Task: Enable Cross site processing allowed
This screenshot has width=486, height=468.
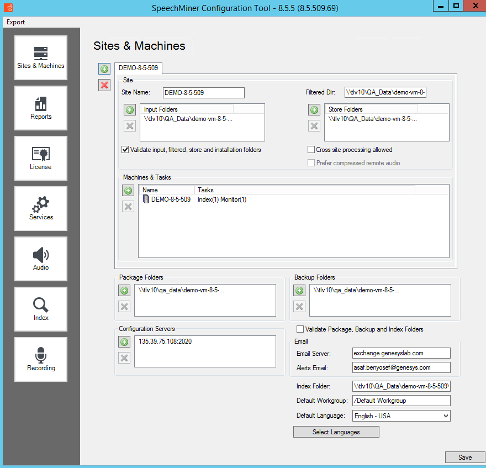Action: point(311,150)
